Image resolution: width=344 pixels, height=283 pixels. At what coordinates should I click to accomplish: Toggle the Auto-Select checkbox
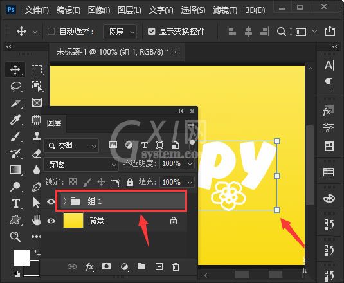pyautogui.click(x=51, y=32)
